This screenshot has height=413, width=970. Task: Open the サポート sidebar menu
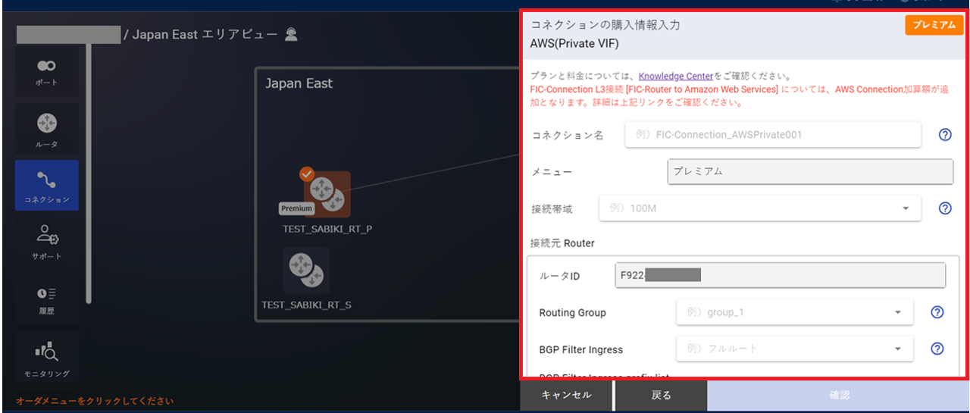tap(46, 242)
